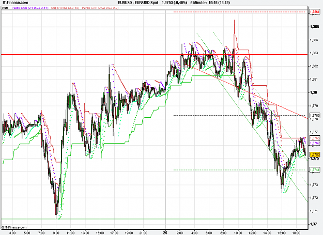
Task: Select green price tag 1,3741
Action: tap(315, 170)
